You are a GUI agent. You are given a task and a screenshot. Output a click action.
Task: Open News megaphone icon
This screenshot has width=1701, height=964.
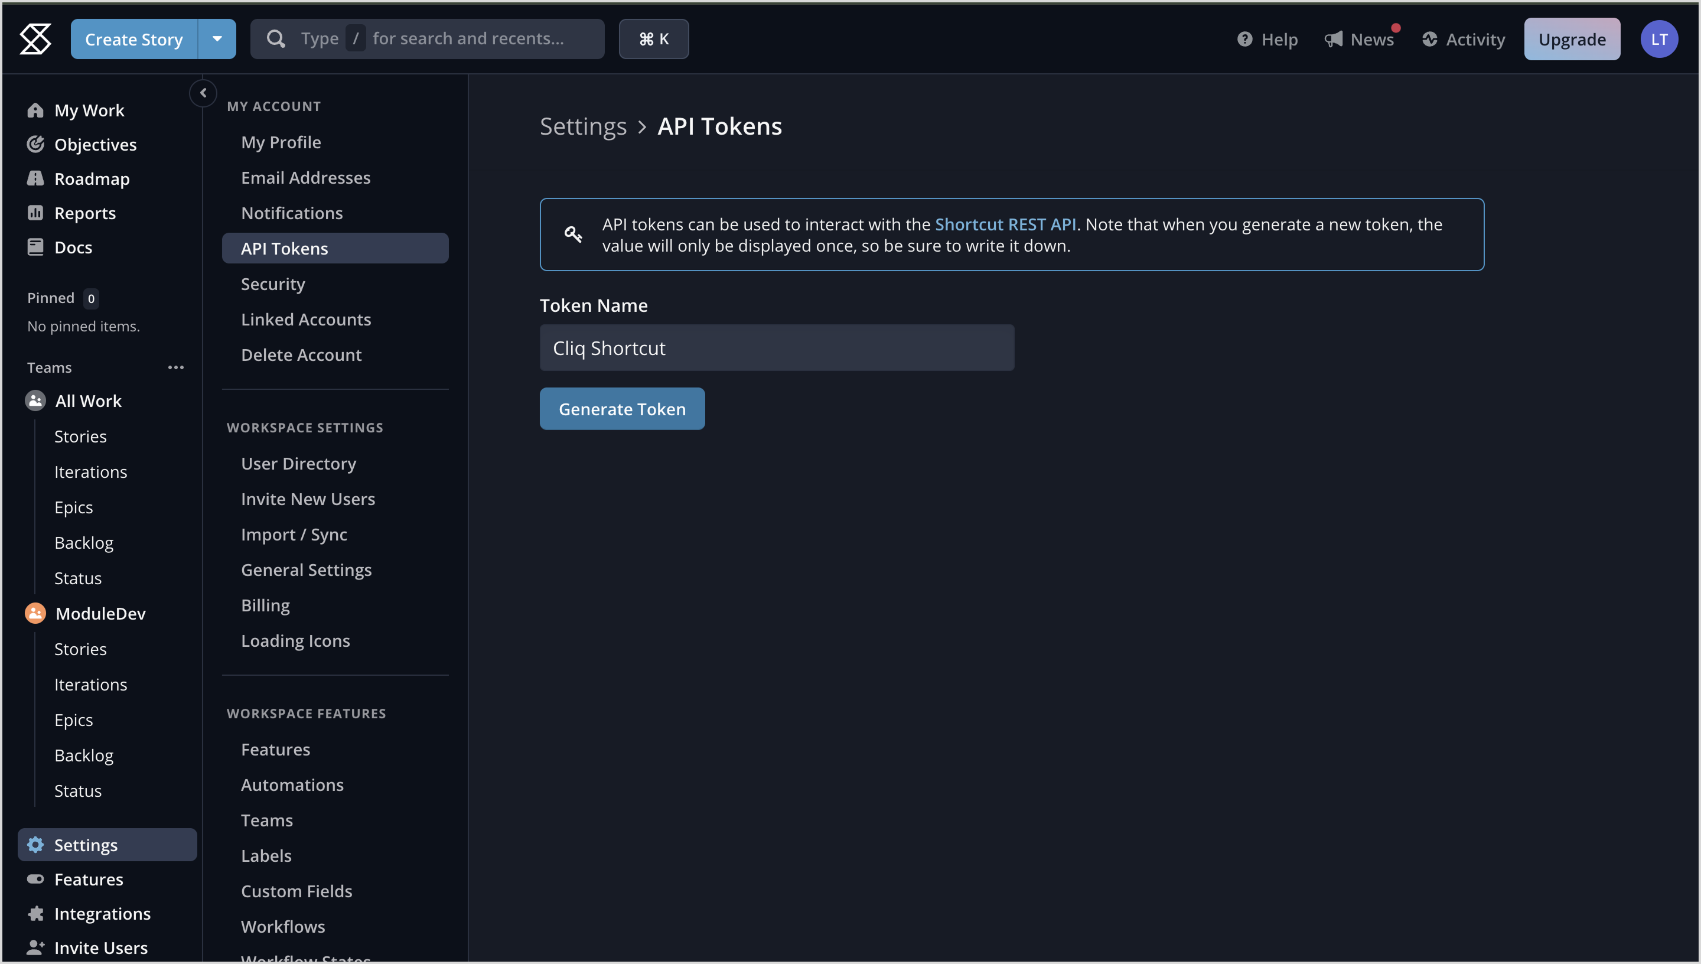[x=1334, y=39]
